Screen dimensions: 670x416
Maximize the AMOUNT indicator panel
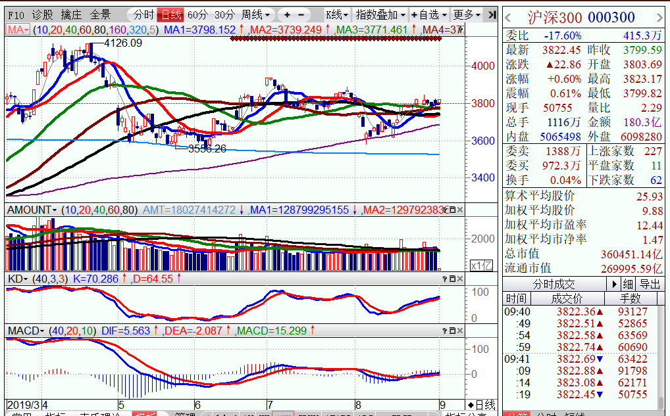click(x=453, y=210)
